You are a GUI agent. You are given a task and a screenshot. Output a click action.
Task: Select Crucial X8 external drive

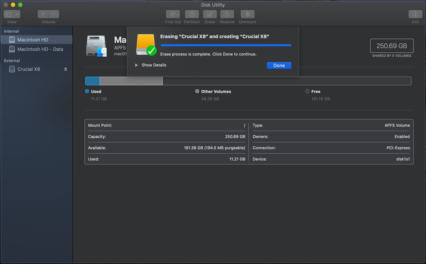[28, 69]
